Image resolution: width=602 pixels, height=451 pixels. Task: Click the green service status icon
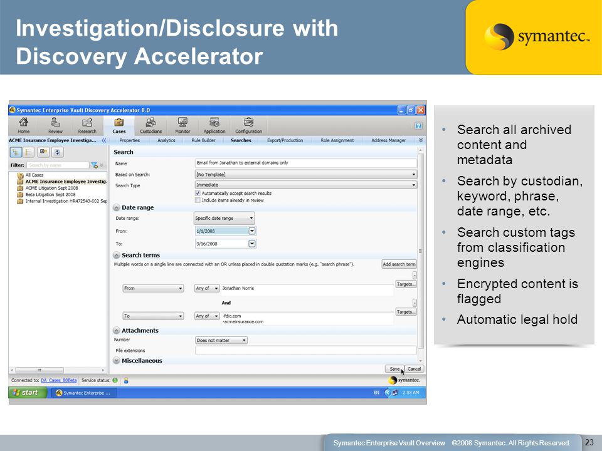(115, 380)
